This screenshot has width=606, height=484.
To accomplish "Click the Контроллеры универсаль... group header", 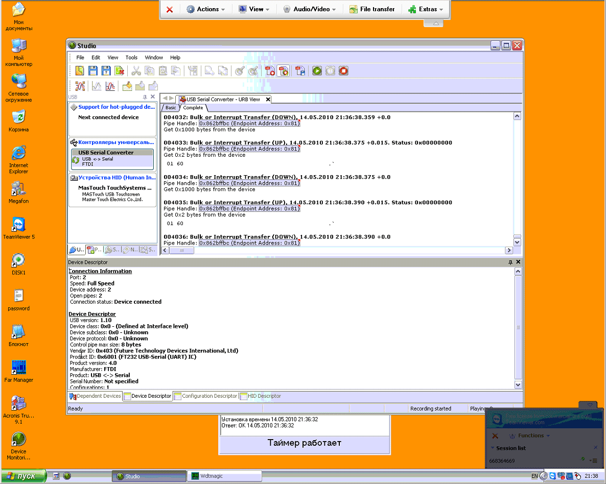I will [116, 142].
